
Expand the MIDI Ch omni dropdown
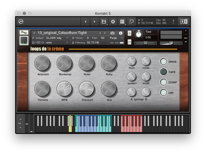pyautogui.click(x=50, y=43)
